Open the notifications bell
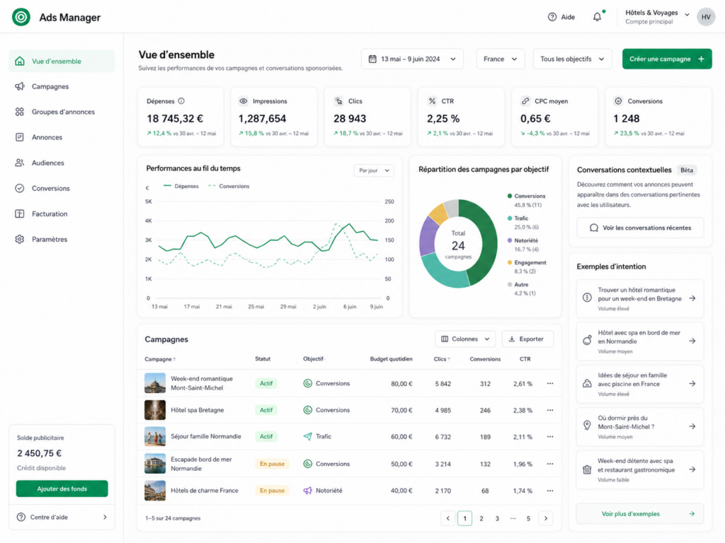725x543 pixels. [x=598, y=17]
